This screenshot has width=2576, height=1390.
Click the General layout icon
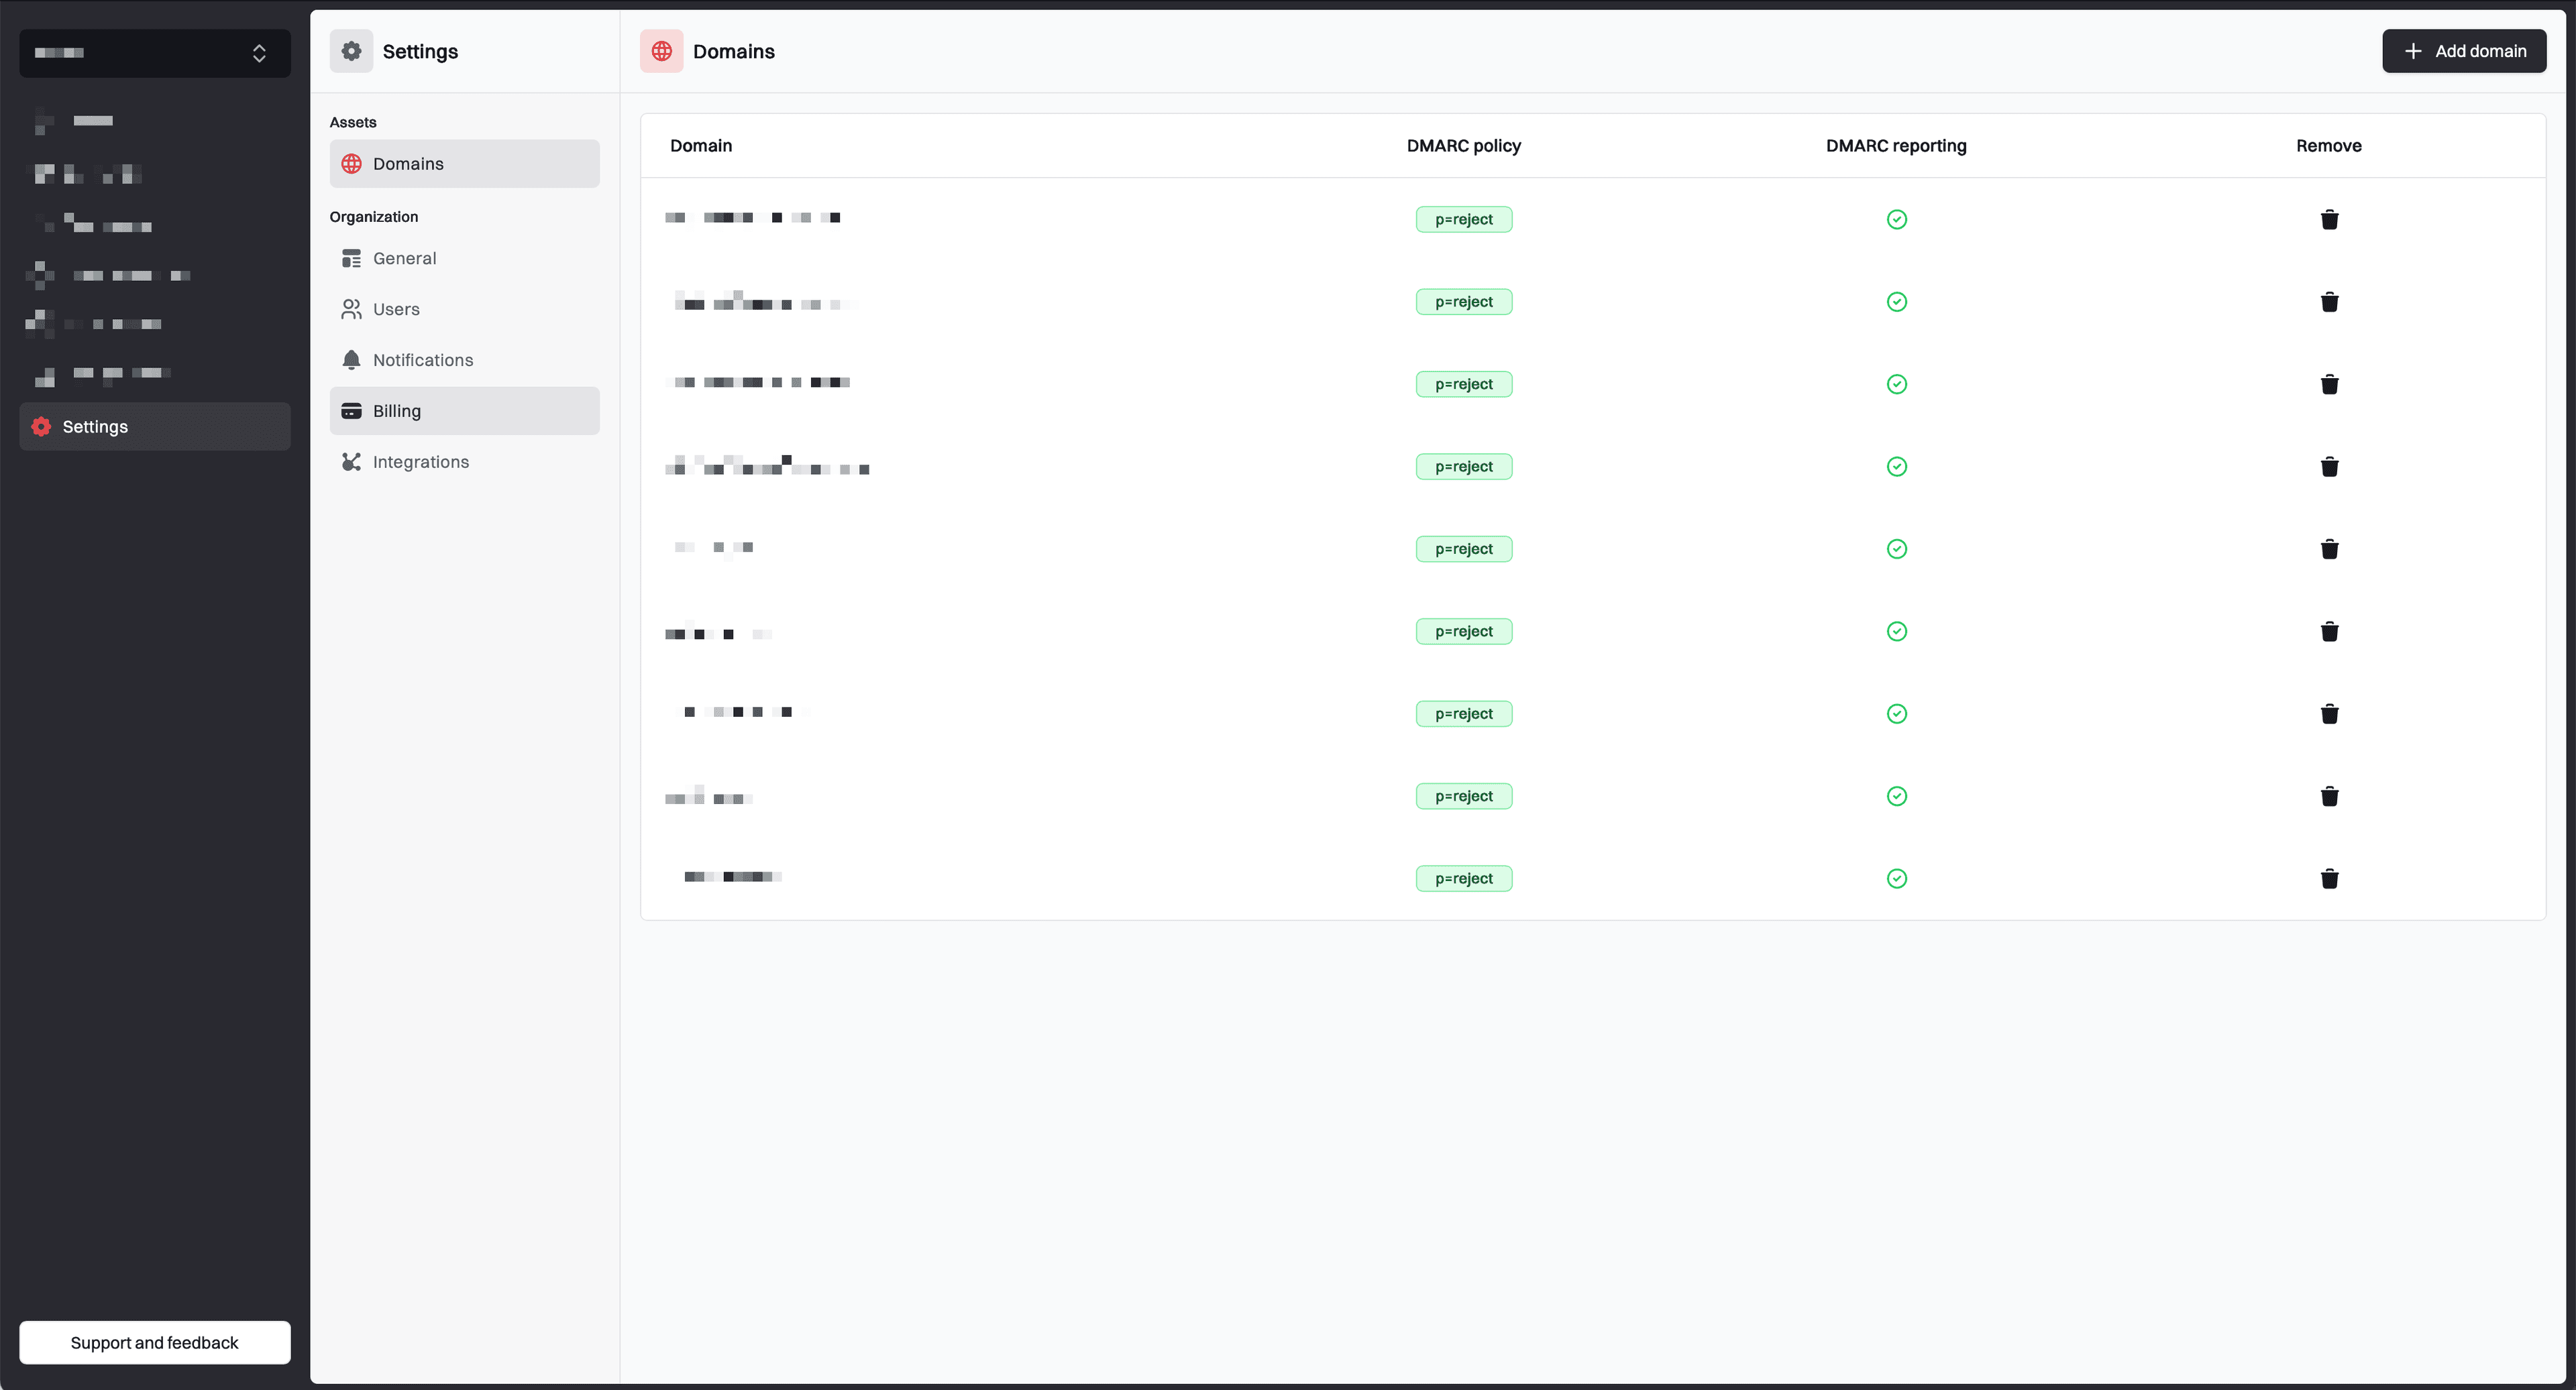coord(351,259)
